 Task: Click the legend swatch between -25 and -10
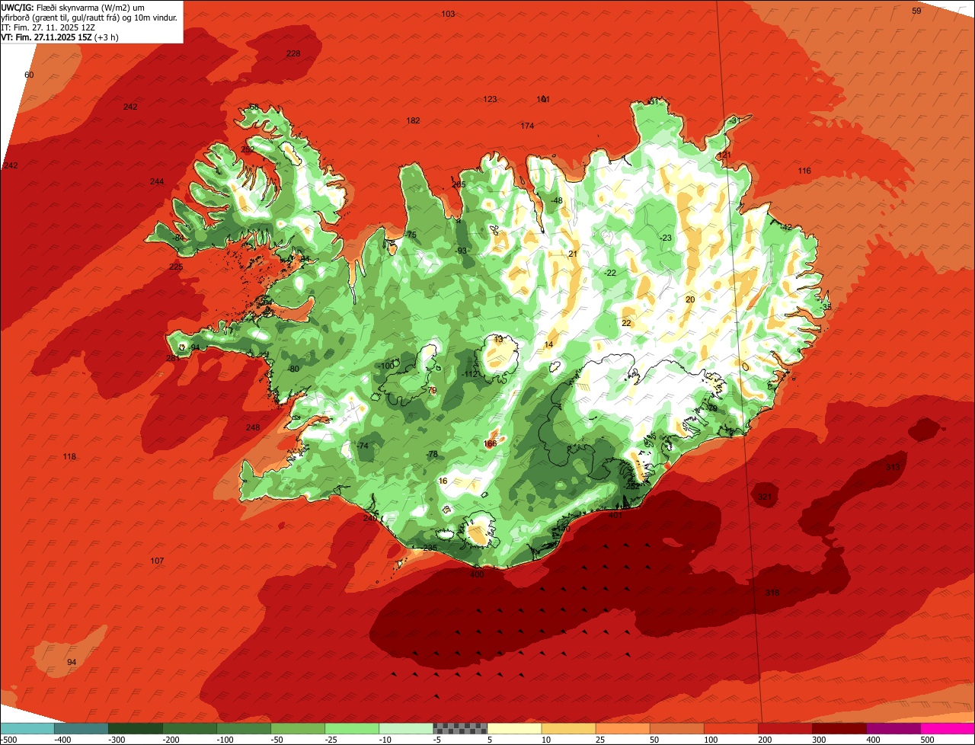(352, 728)
